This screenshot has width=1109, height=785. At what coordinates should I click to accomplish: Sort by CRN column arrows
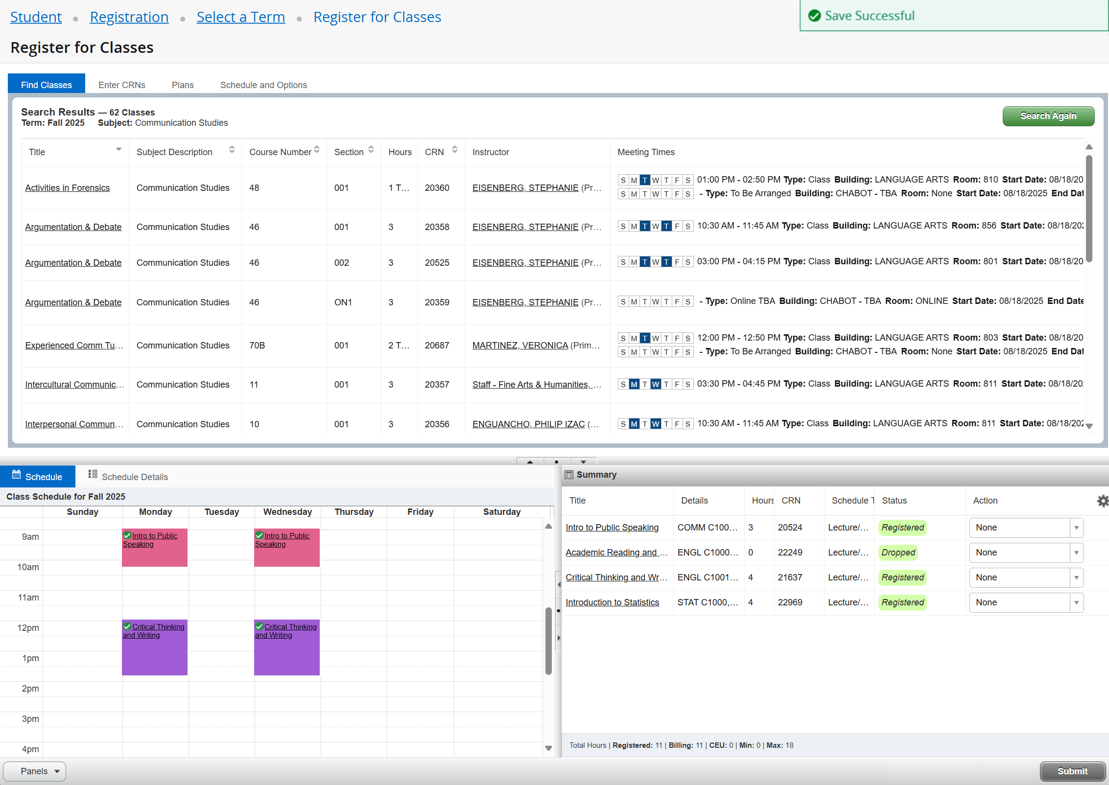454,150
